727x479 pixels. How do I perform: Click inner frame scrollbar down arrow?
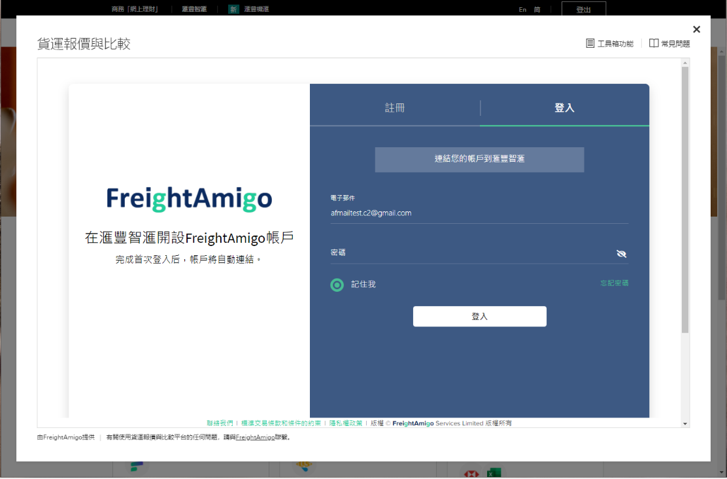[x=685, y=423]
